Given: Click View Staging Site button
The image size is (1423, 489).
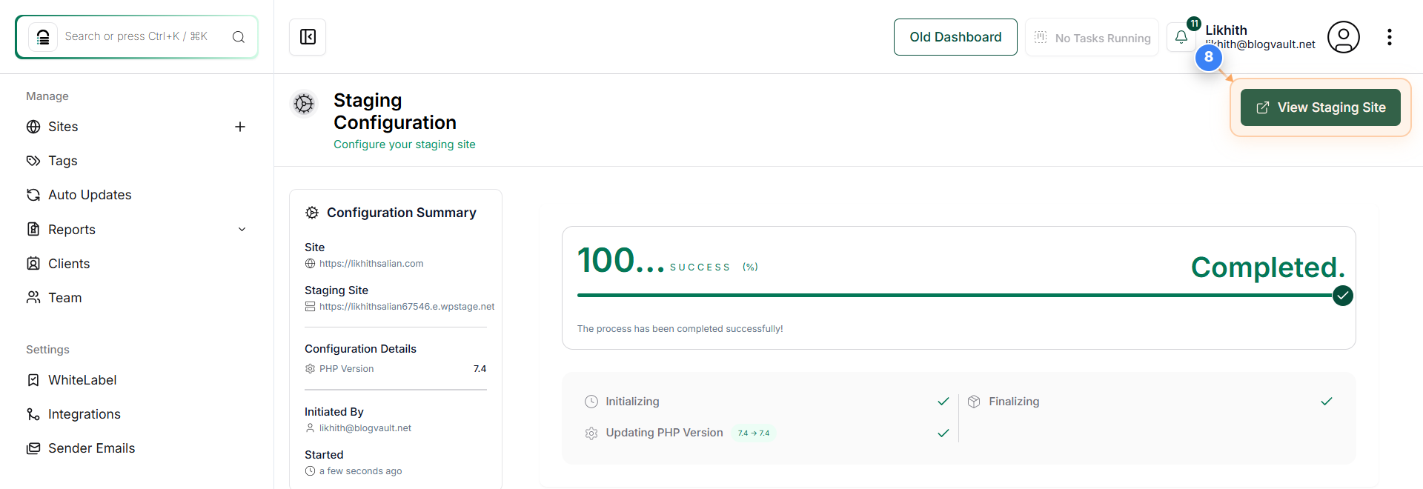Looking at the screenshot, I should 1320,107.
